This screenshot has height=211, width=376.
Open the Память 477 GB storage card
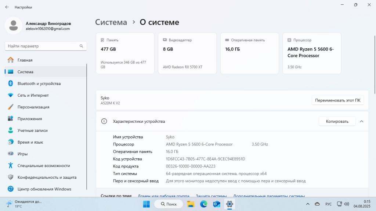(x=125, y=53)
